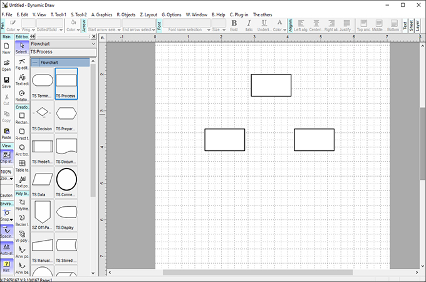Click the Paste clipboard icon
This screenshot has height=282, width=426.
tap(6, 133)
